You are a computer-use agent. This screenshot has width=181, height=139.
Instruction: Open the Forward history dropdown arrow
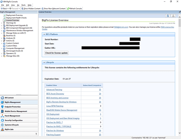(x=19, y=9)
